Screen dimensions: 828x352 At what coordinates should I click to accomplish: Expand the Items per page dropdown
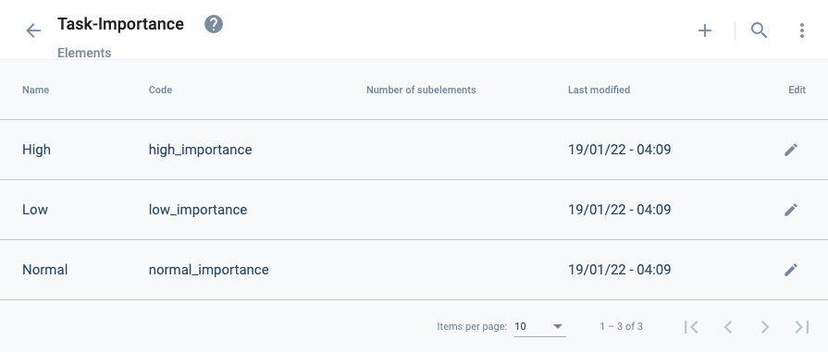pos(540,327)
